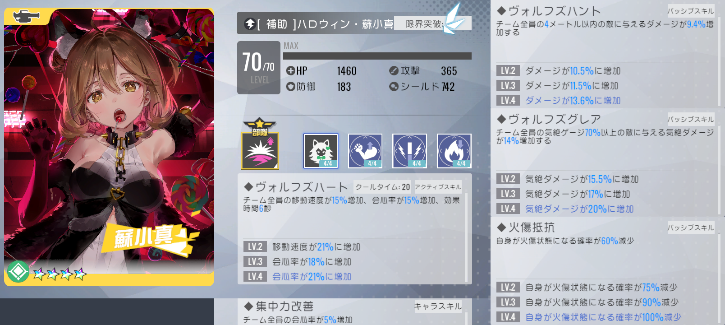The image size is (725, 325).
Task: Select the lightning exclamation skill icon
Action: (409, 151)
